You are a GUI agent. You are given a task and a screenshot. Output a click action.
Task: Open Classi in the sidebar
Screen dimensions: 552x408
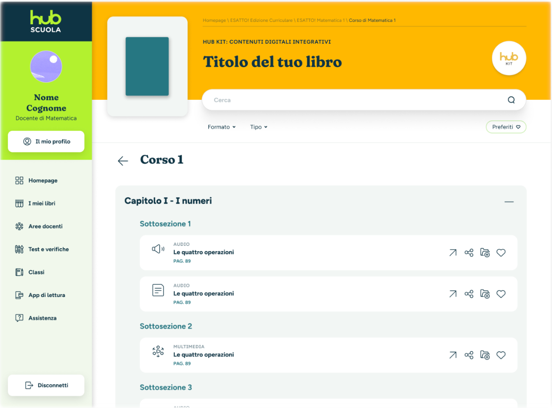[30, 272]
